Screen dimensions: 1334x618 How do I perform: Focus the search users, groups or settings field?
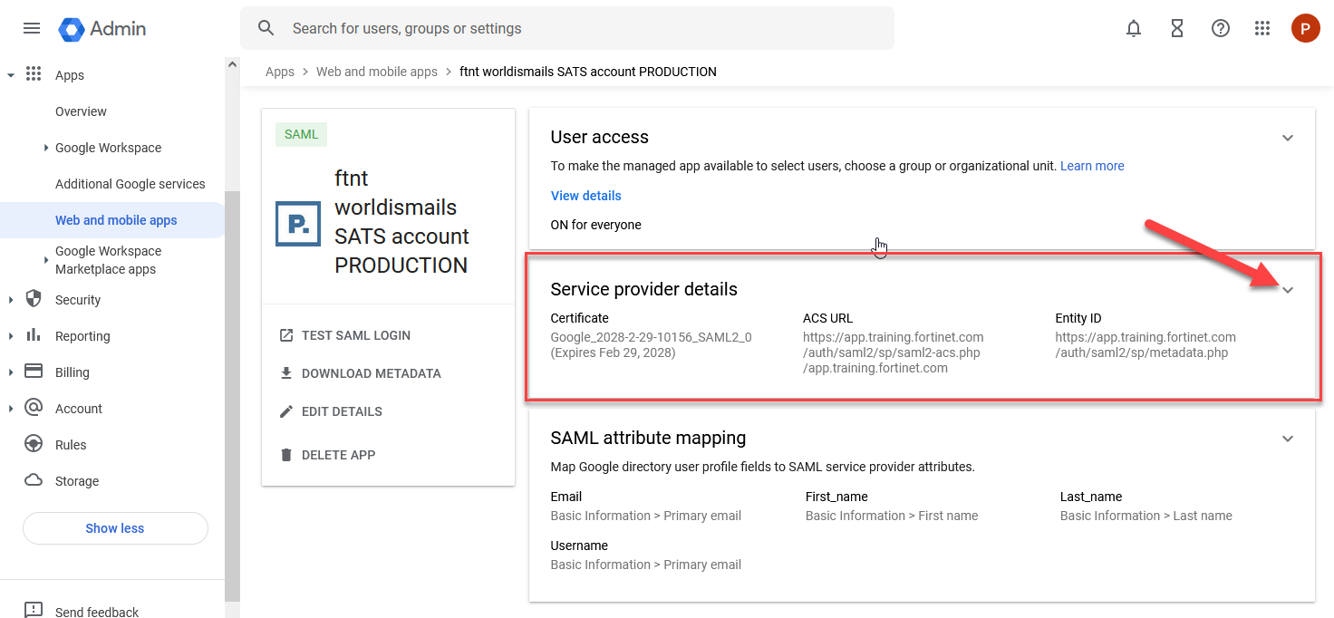click(567, 28)
